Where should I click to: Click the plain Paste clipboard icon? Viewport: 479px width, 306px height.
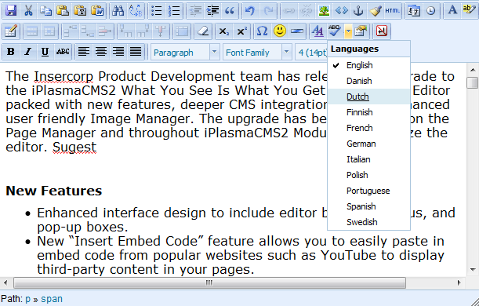pos(63,11)
